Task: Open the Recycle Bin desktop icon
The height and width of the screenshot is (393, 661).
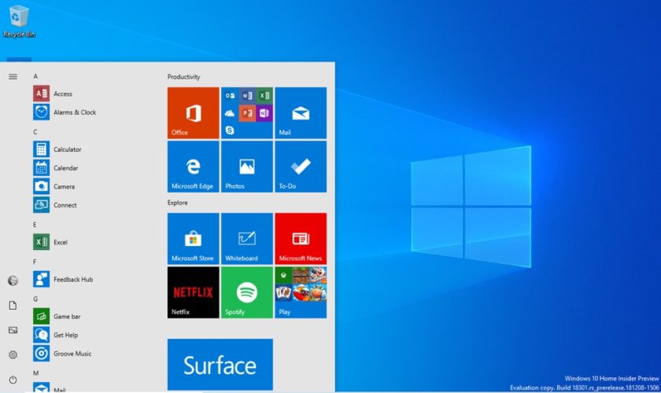Action: [x=18, y=21]
